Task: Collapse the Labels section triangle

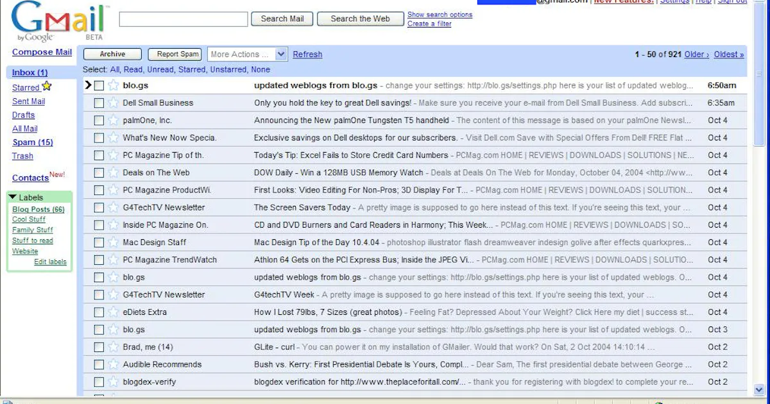Action: (13, 198)
